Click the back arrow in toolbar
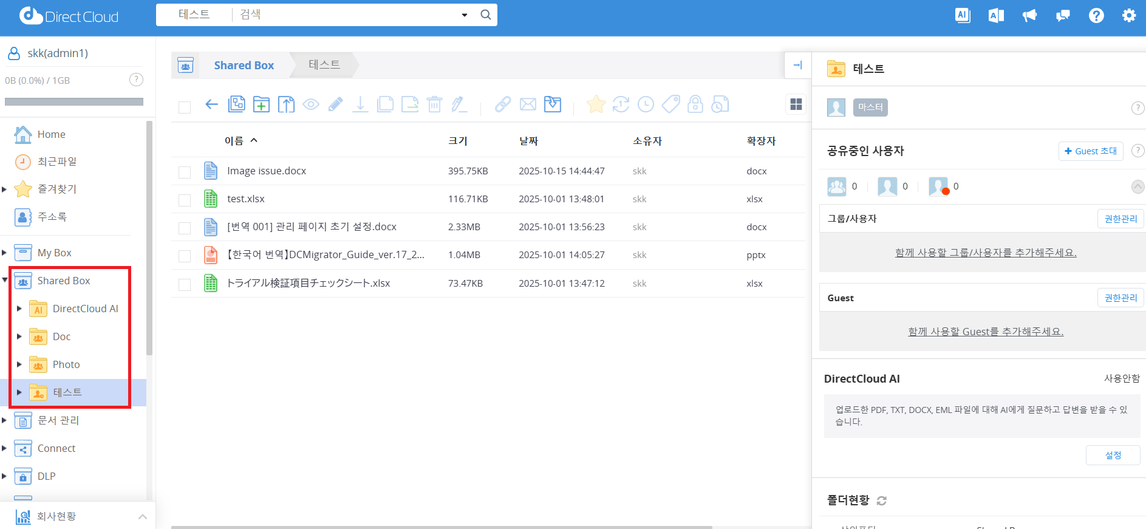The height and width of the screenshot is (529, 1146). tap(211, 104)
